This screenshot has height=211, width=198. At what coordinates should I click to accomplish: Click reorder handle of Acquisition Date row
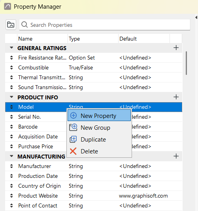(x=11, y=136)
